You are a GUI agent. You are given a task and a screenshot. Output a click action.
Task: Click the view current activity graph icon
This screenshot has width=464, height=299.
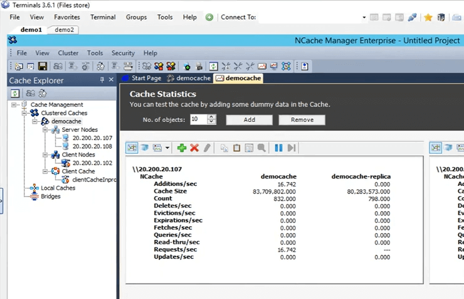tap(132, 148)
